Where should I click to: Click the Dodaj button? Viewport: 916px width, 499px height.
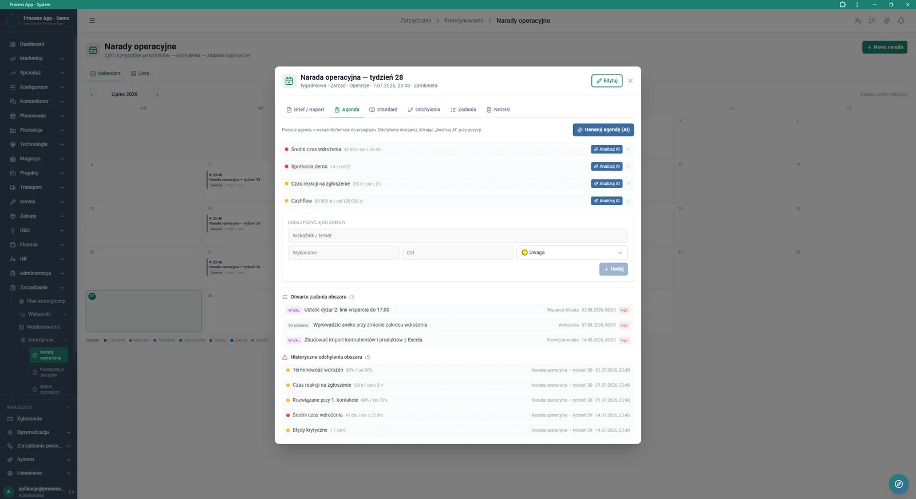pos(614,269)
